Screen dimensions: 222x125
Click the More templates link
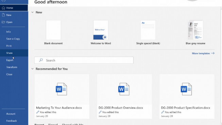(x=201, y=53)
